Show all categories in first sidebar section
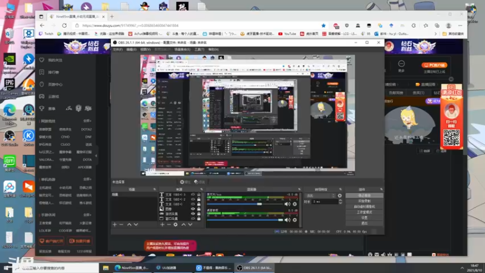The height and width of the screenshot is (273, 485). [x=87, y=121]
